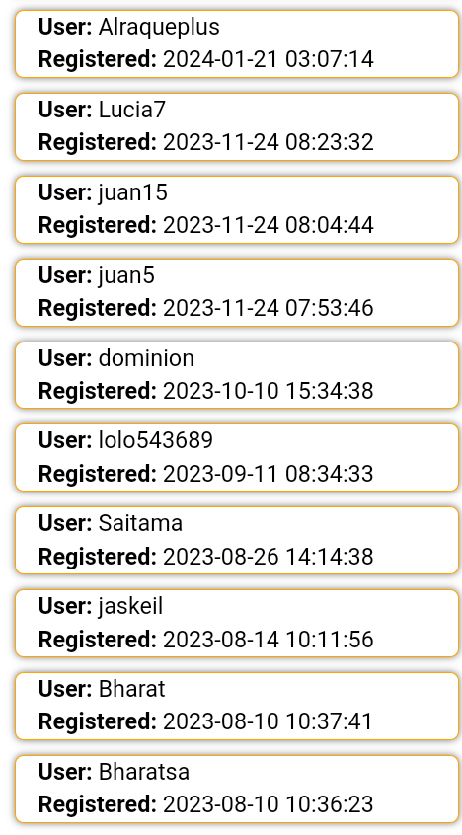462x835 pixels.
Task: Click the lolo543689 user entry
Action: [x=237, y=457]
